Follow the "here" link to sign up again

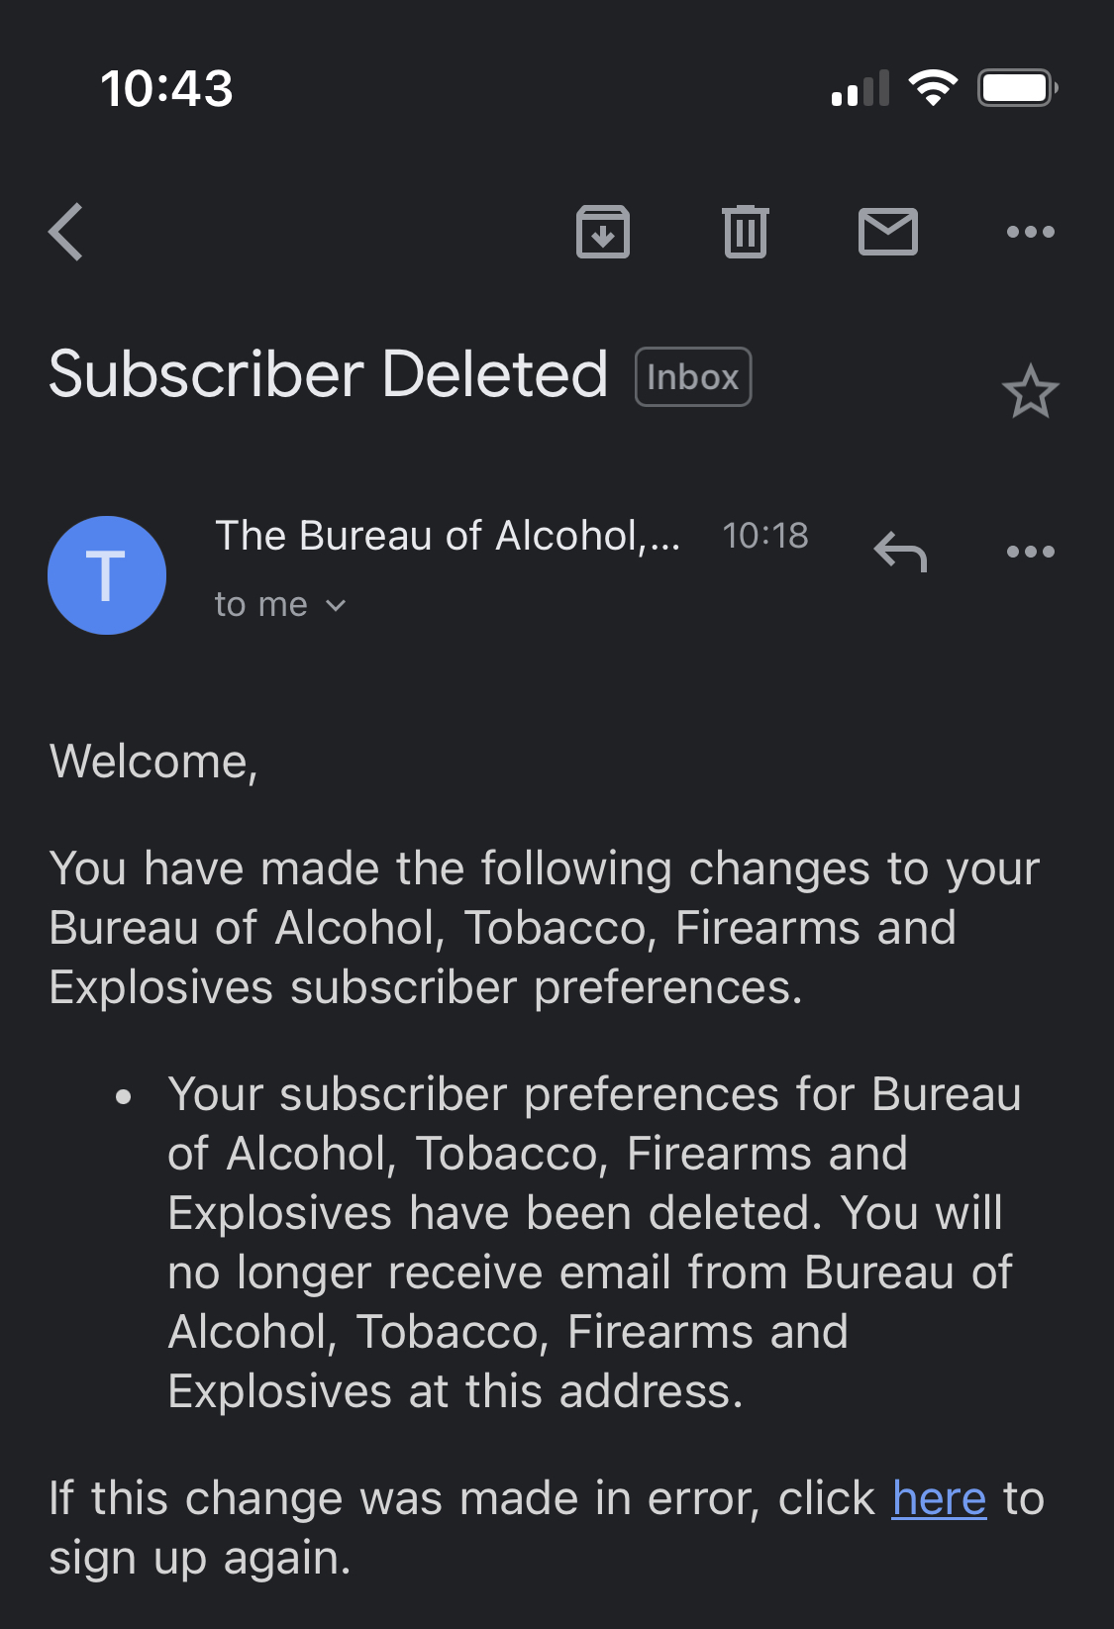click(x=939, y=1498)
